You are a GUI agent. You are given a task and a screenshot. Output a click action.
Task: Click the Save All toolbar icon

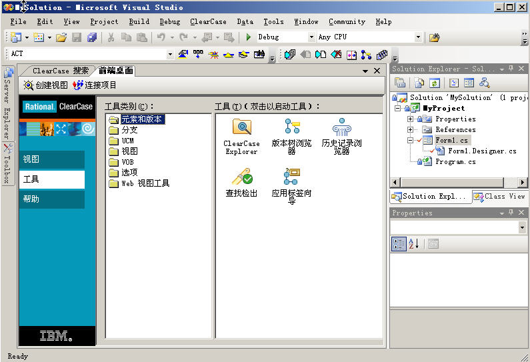pyautogui.click(x=91, y=37)
